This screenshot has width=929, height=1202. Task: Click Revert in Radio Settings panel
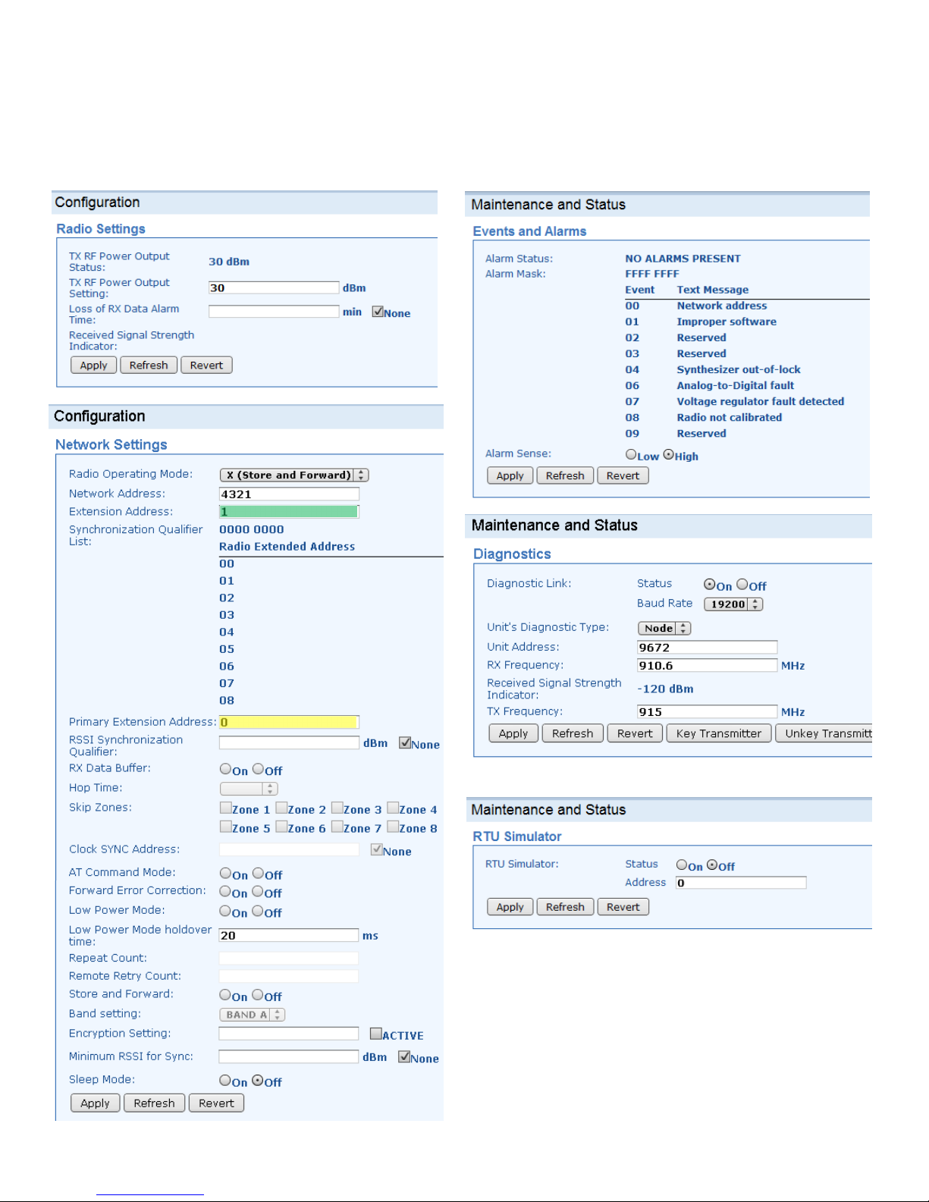click(x=206, y=365)
